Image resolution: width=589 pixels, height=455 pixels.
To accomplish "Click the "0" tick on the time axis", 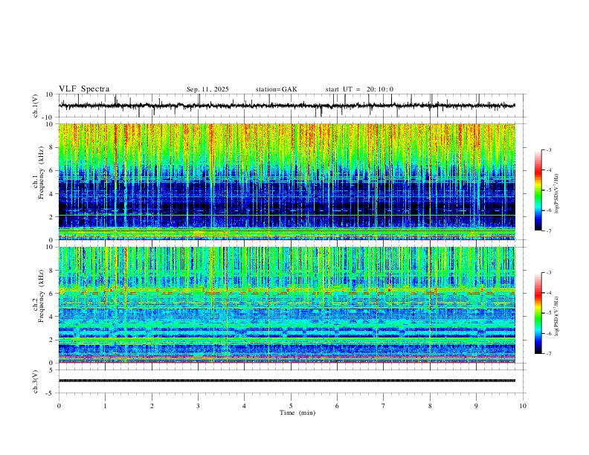I will coord(59,406).
